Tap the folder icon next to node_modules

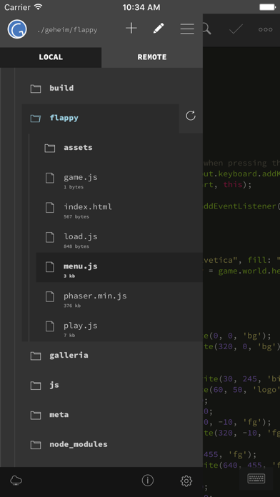coord(36,445)
